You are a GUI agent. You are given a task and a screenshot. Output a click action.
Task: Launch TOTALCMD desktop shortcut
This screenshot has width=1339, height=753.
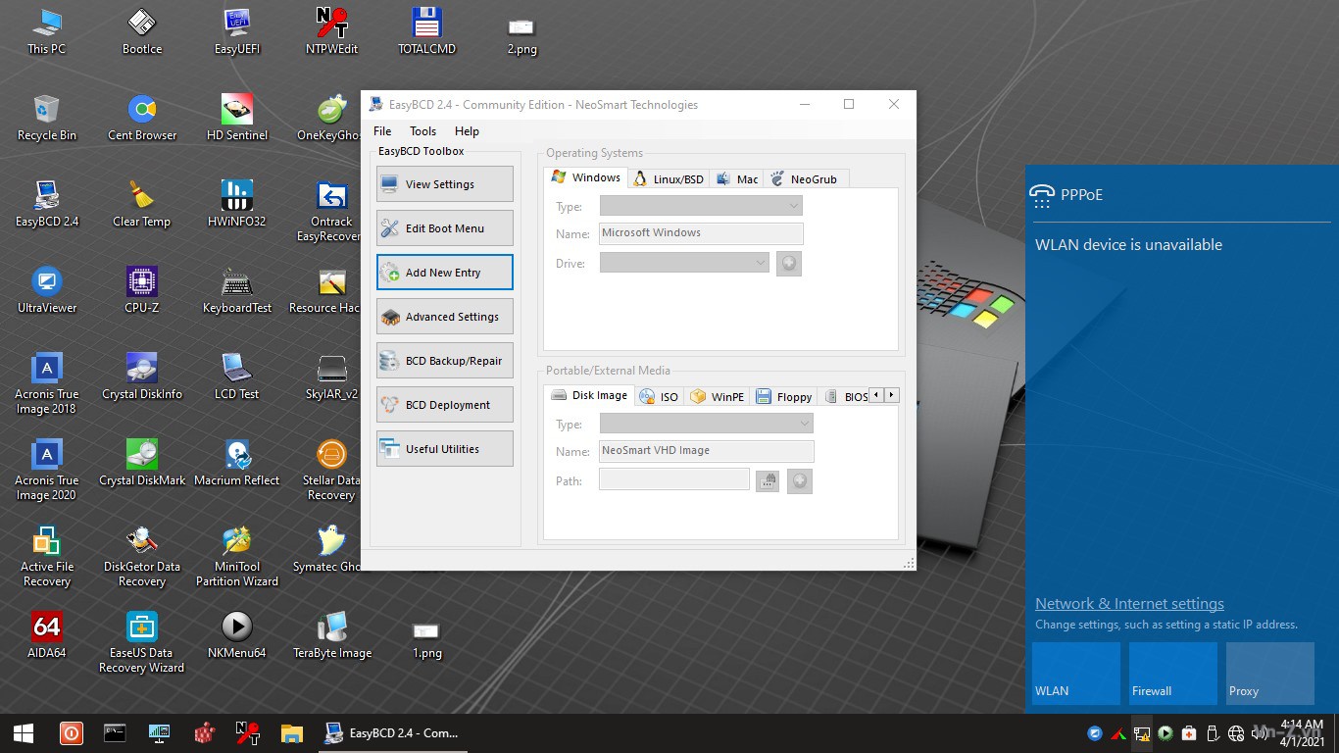point(426,31)
